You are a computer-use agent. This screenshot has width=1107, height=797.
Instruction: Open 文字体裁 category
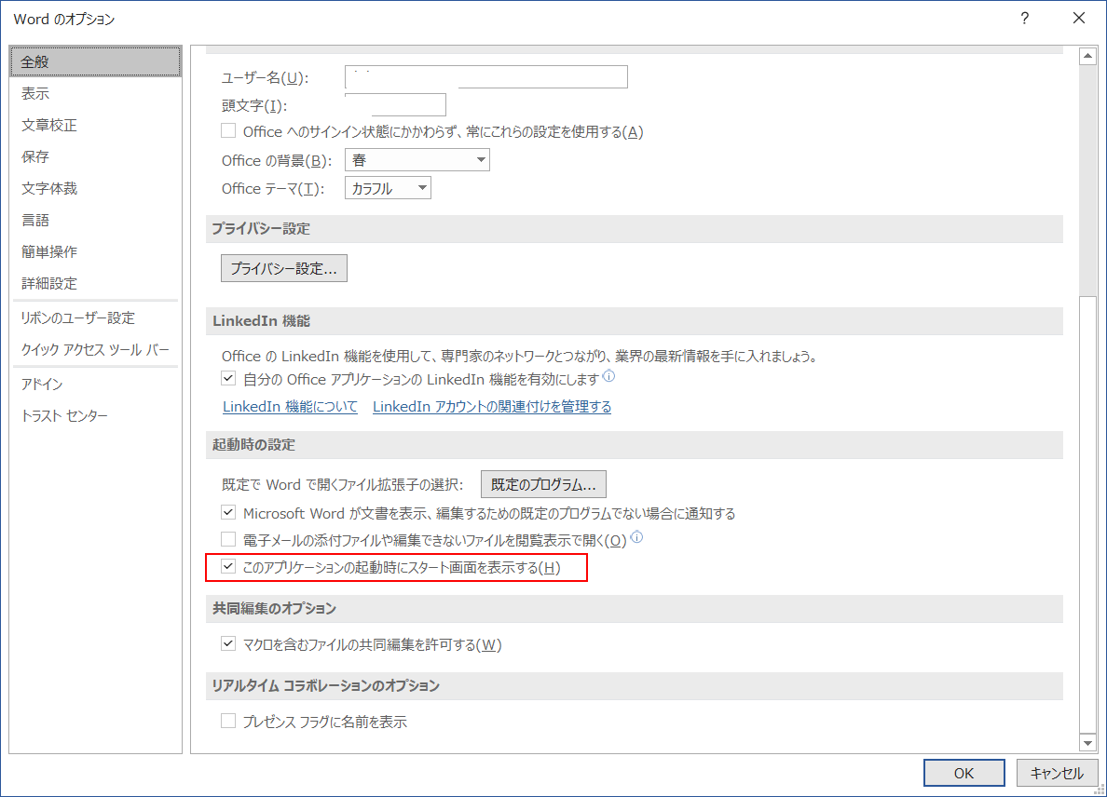coord(95,188)
